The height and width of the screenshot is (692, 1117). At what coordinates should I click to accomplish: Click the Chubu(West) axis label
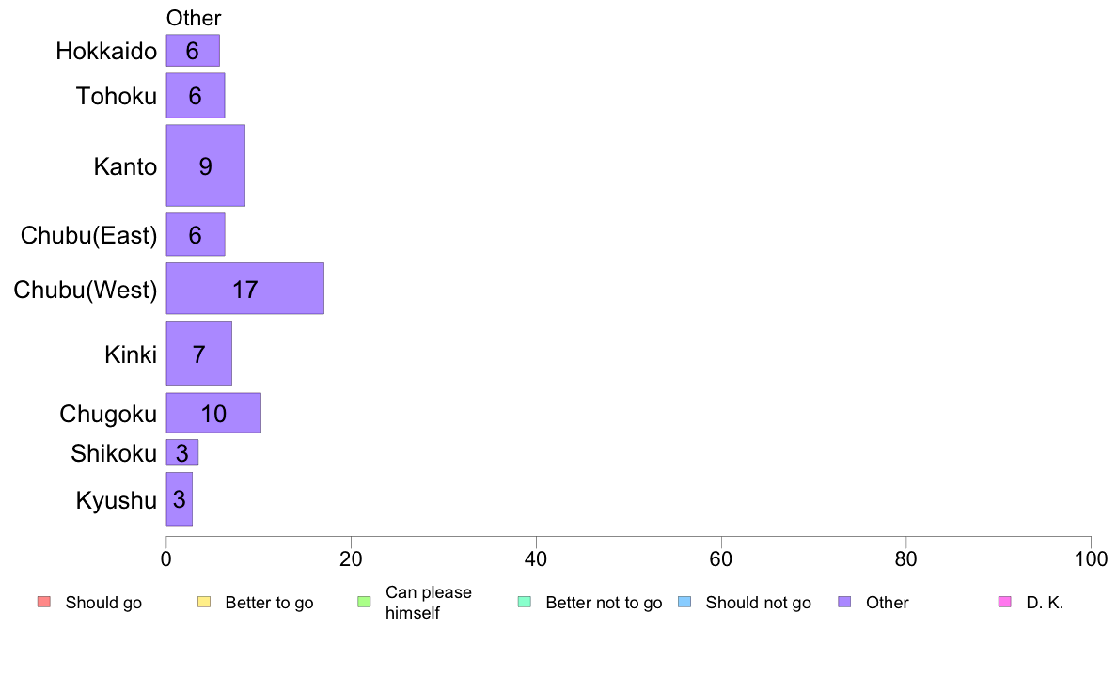coord(85,290)
